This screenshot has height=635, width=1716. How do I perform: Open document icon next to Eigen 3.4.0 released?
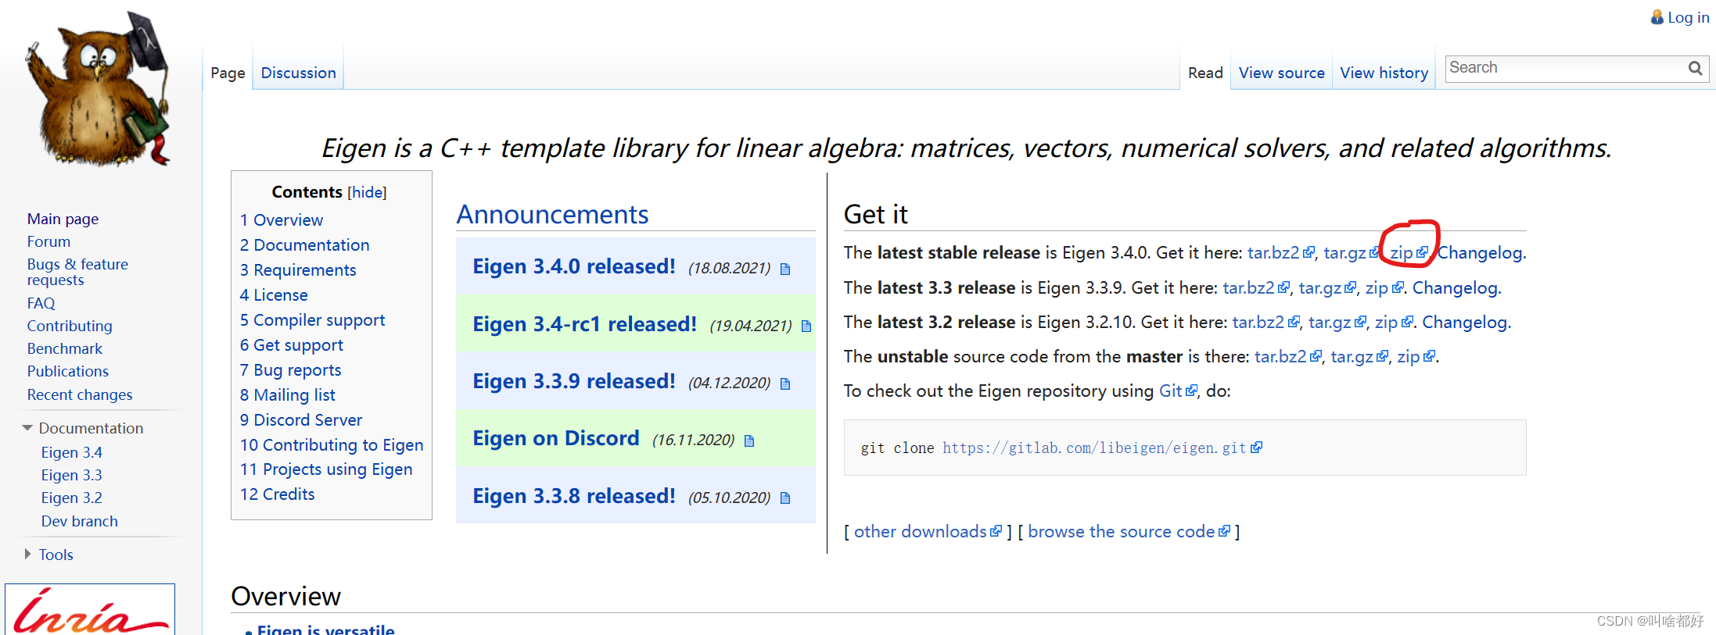point(785,269)
